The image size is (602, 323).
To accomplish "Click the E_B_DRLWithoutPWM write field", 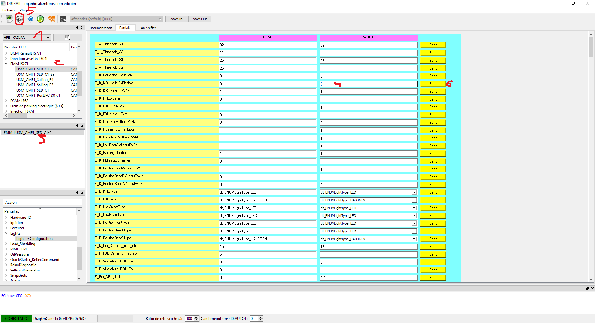I will pos(369,92).
